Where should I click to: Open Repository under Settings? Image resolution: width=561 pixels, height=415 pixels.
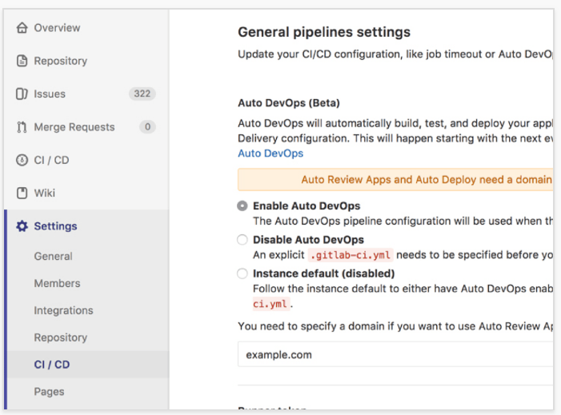tap(61, 337)
